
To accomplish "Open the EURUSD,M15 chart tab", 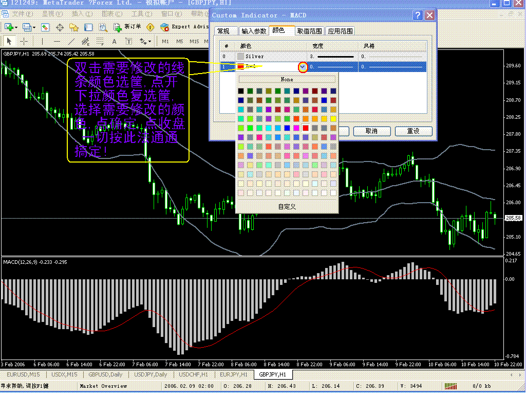I will 24,374.
